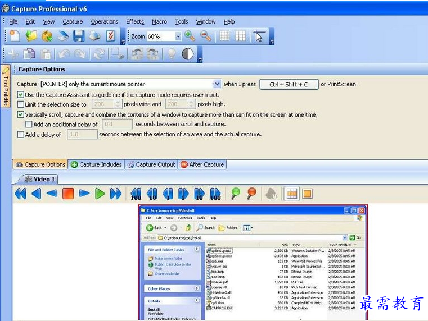Screen dimensions: 428x321
Task: Click the 1.0 seconds delay input field
Action: point(82,134)
